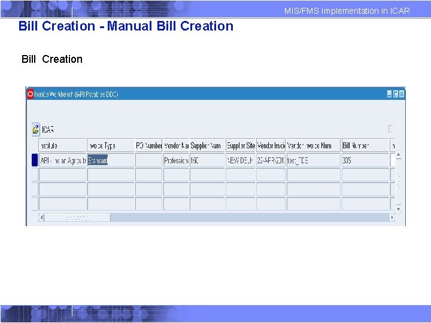Image resolution: width=431 pixels, height=323 pixels.
Task: Tick the checkbox at right of ICAR row
Action: (x=391, y=129)
